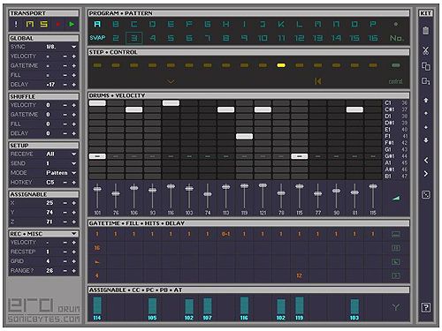
Task: Decrease Global Delay with minus
Action: pyautogui.click(x=65, y=85)
